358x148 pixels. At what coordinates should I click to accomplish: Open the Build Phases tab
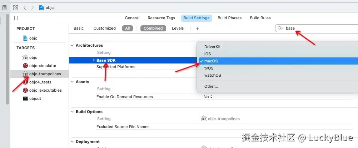(x=229, y=18)
